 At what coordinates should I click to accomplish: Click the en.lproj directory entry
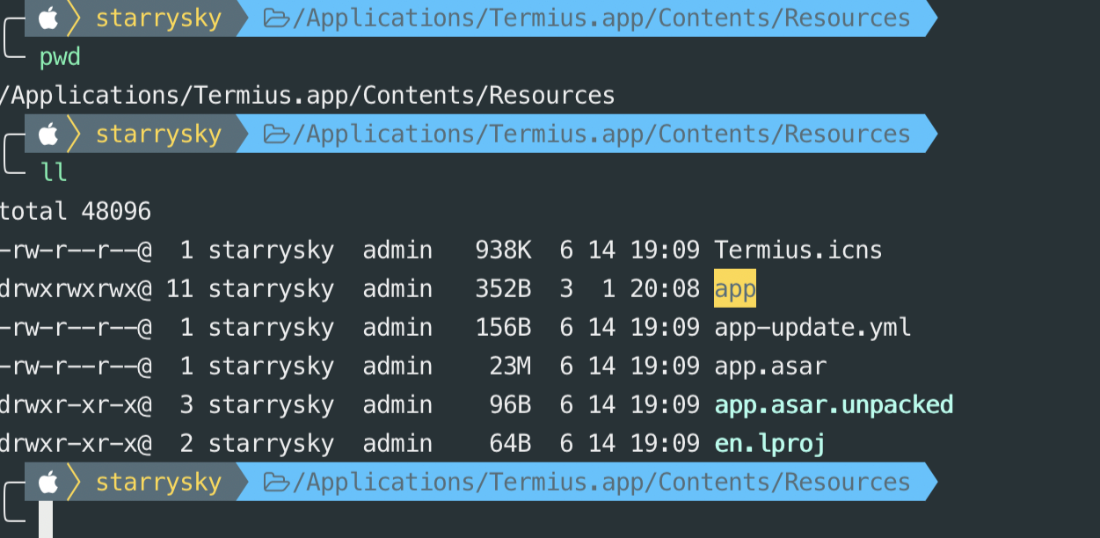[x=770, y=444]
